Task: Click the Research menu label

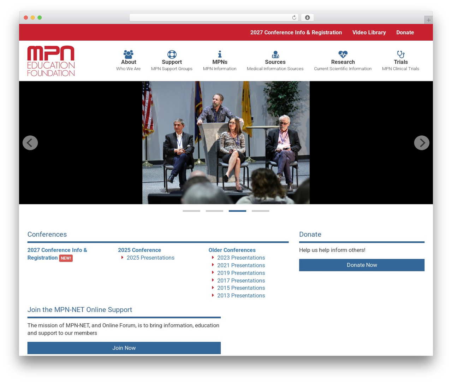Action: point(343,62)
